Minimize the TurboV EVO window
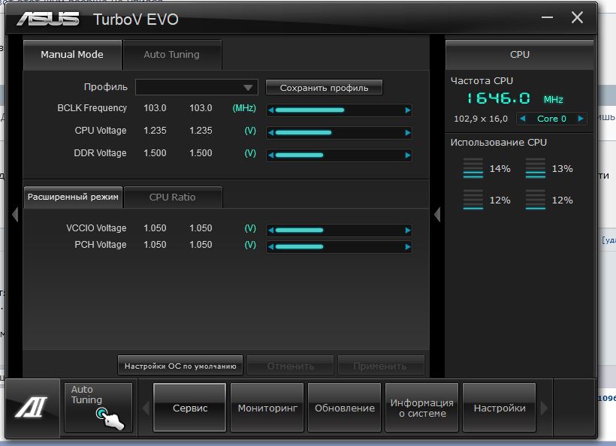 tap(547, 18)
